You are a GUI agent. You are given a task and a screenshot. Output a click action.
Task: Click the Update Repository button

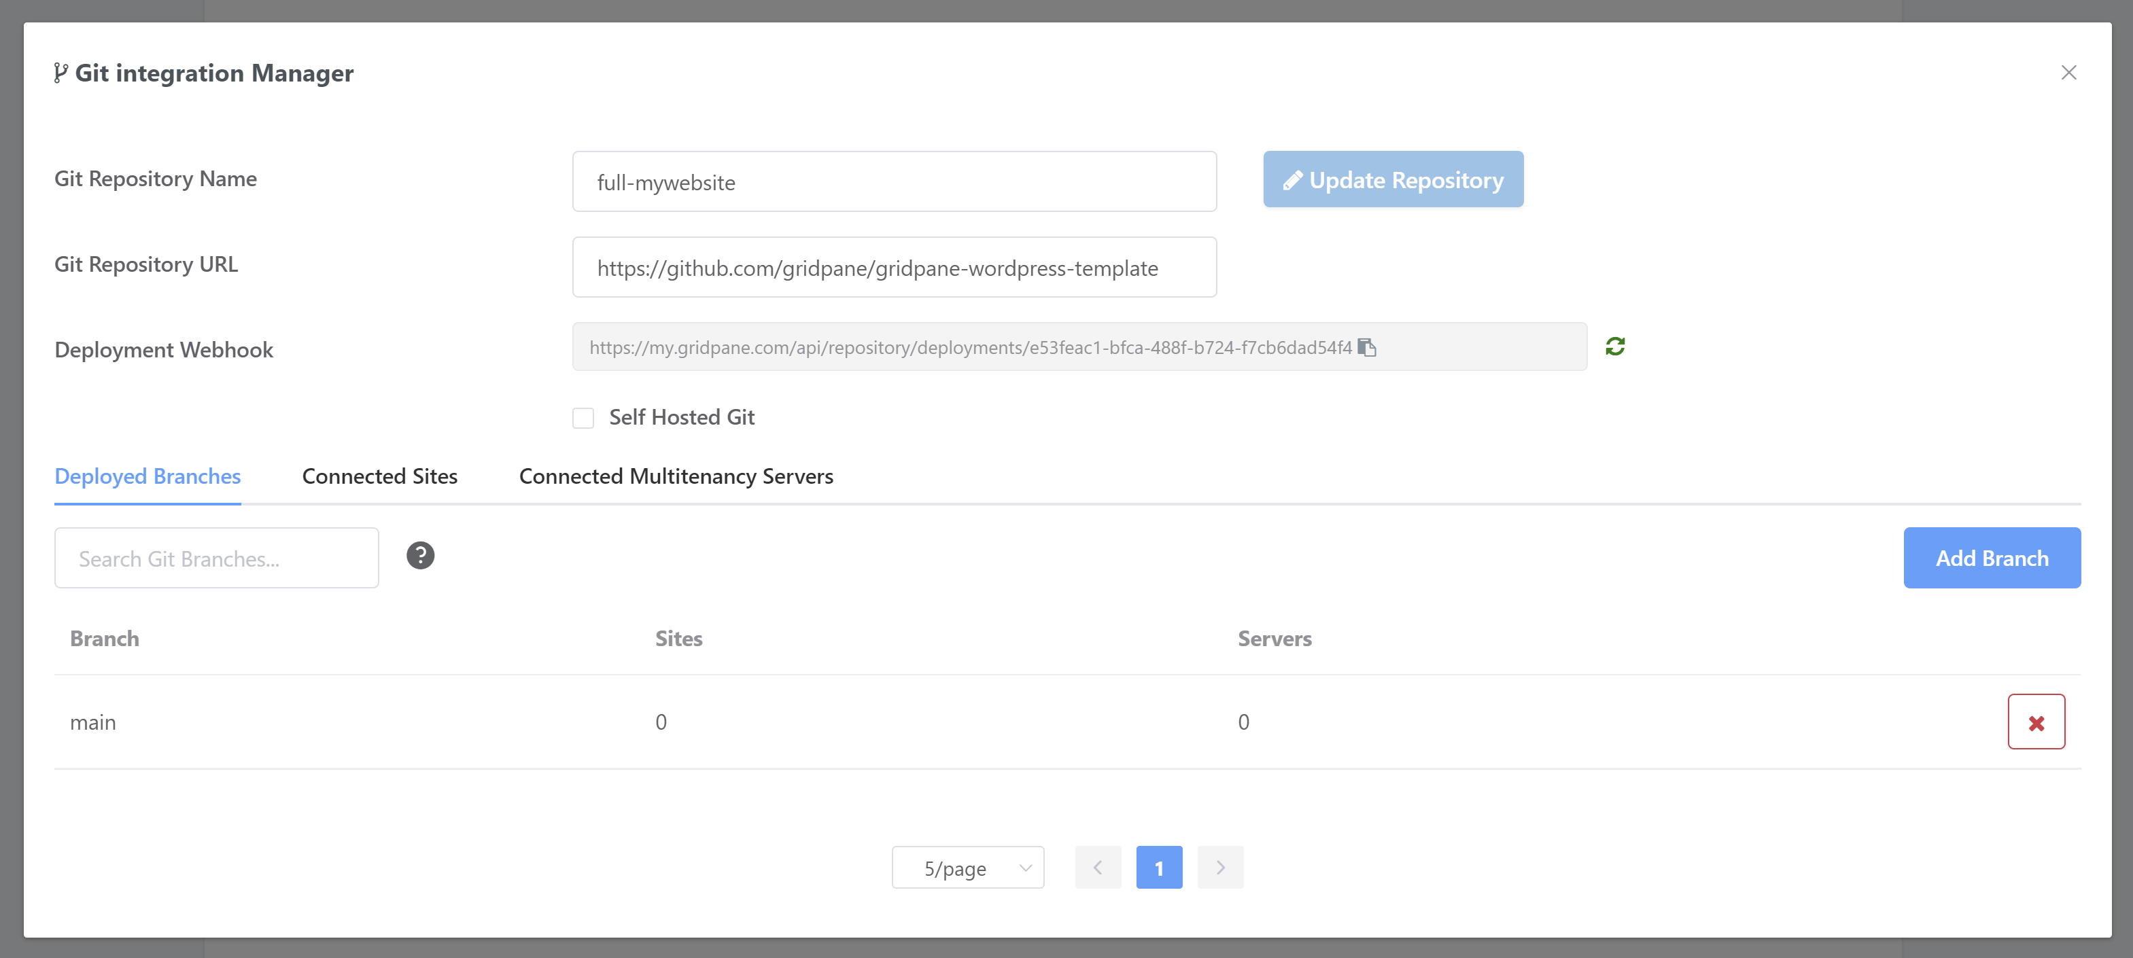click(1393, 179)
